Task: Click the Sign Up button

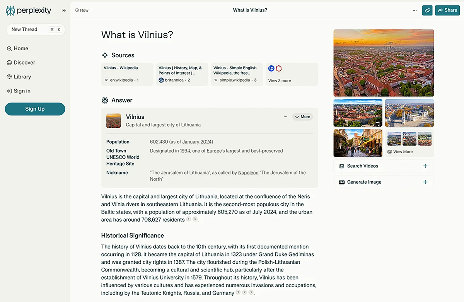Action: pos(35,109)
